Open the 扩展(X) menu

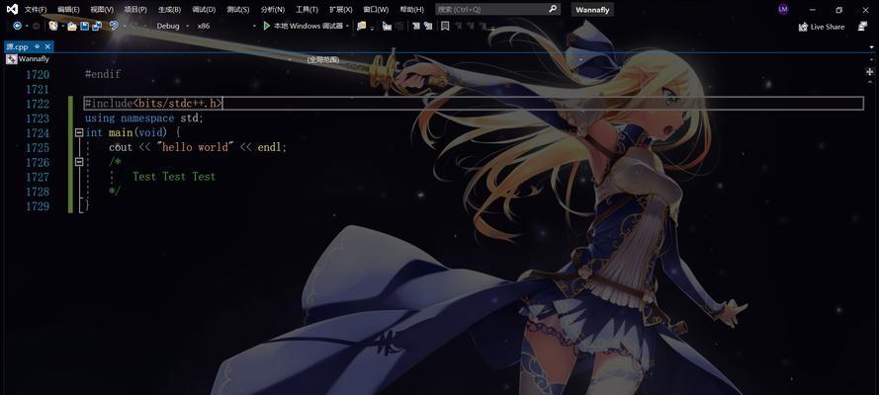coord(341,10)
